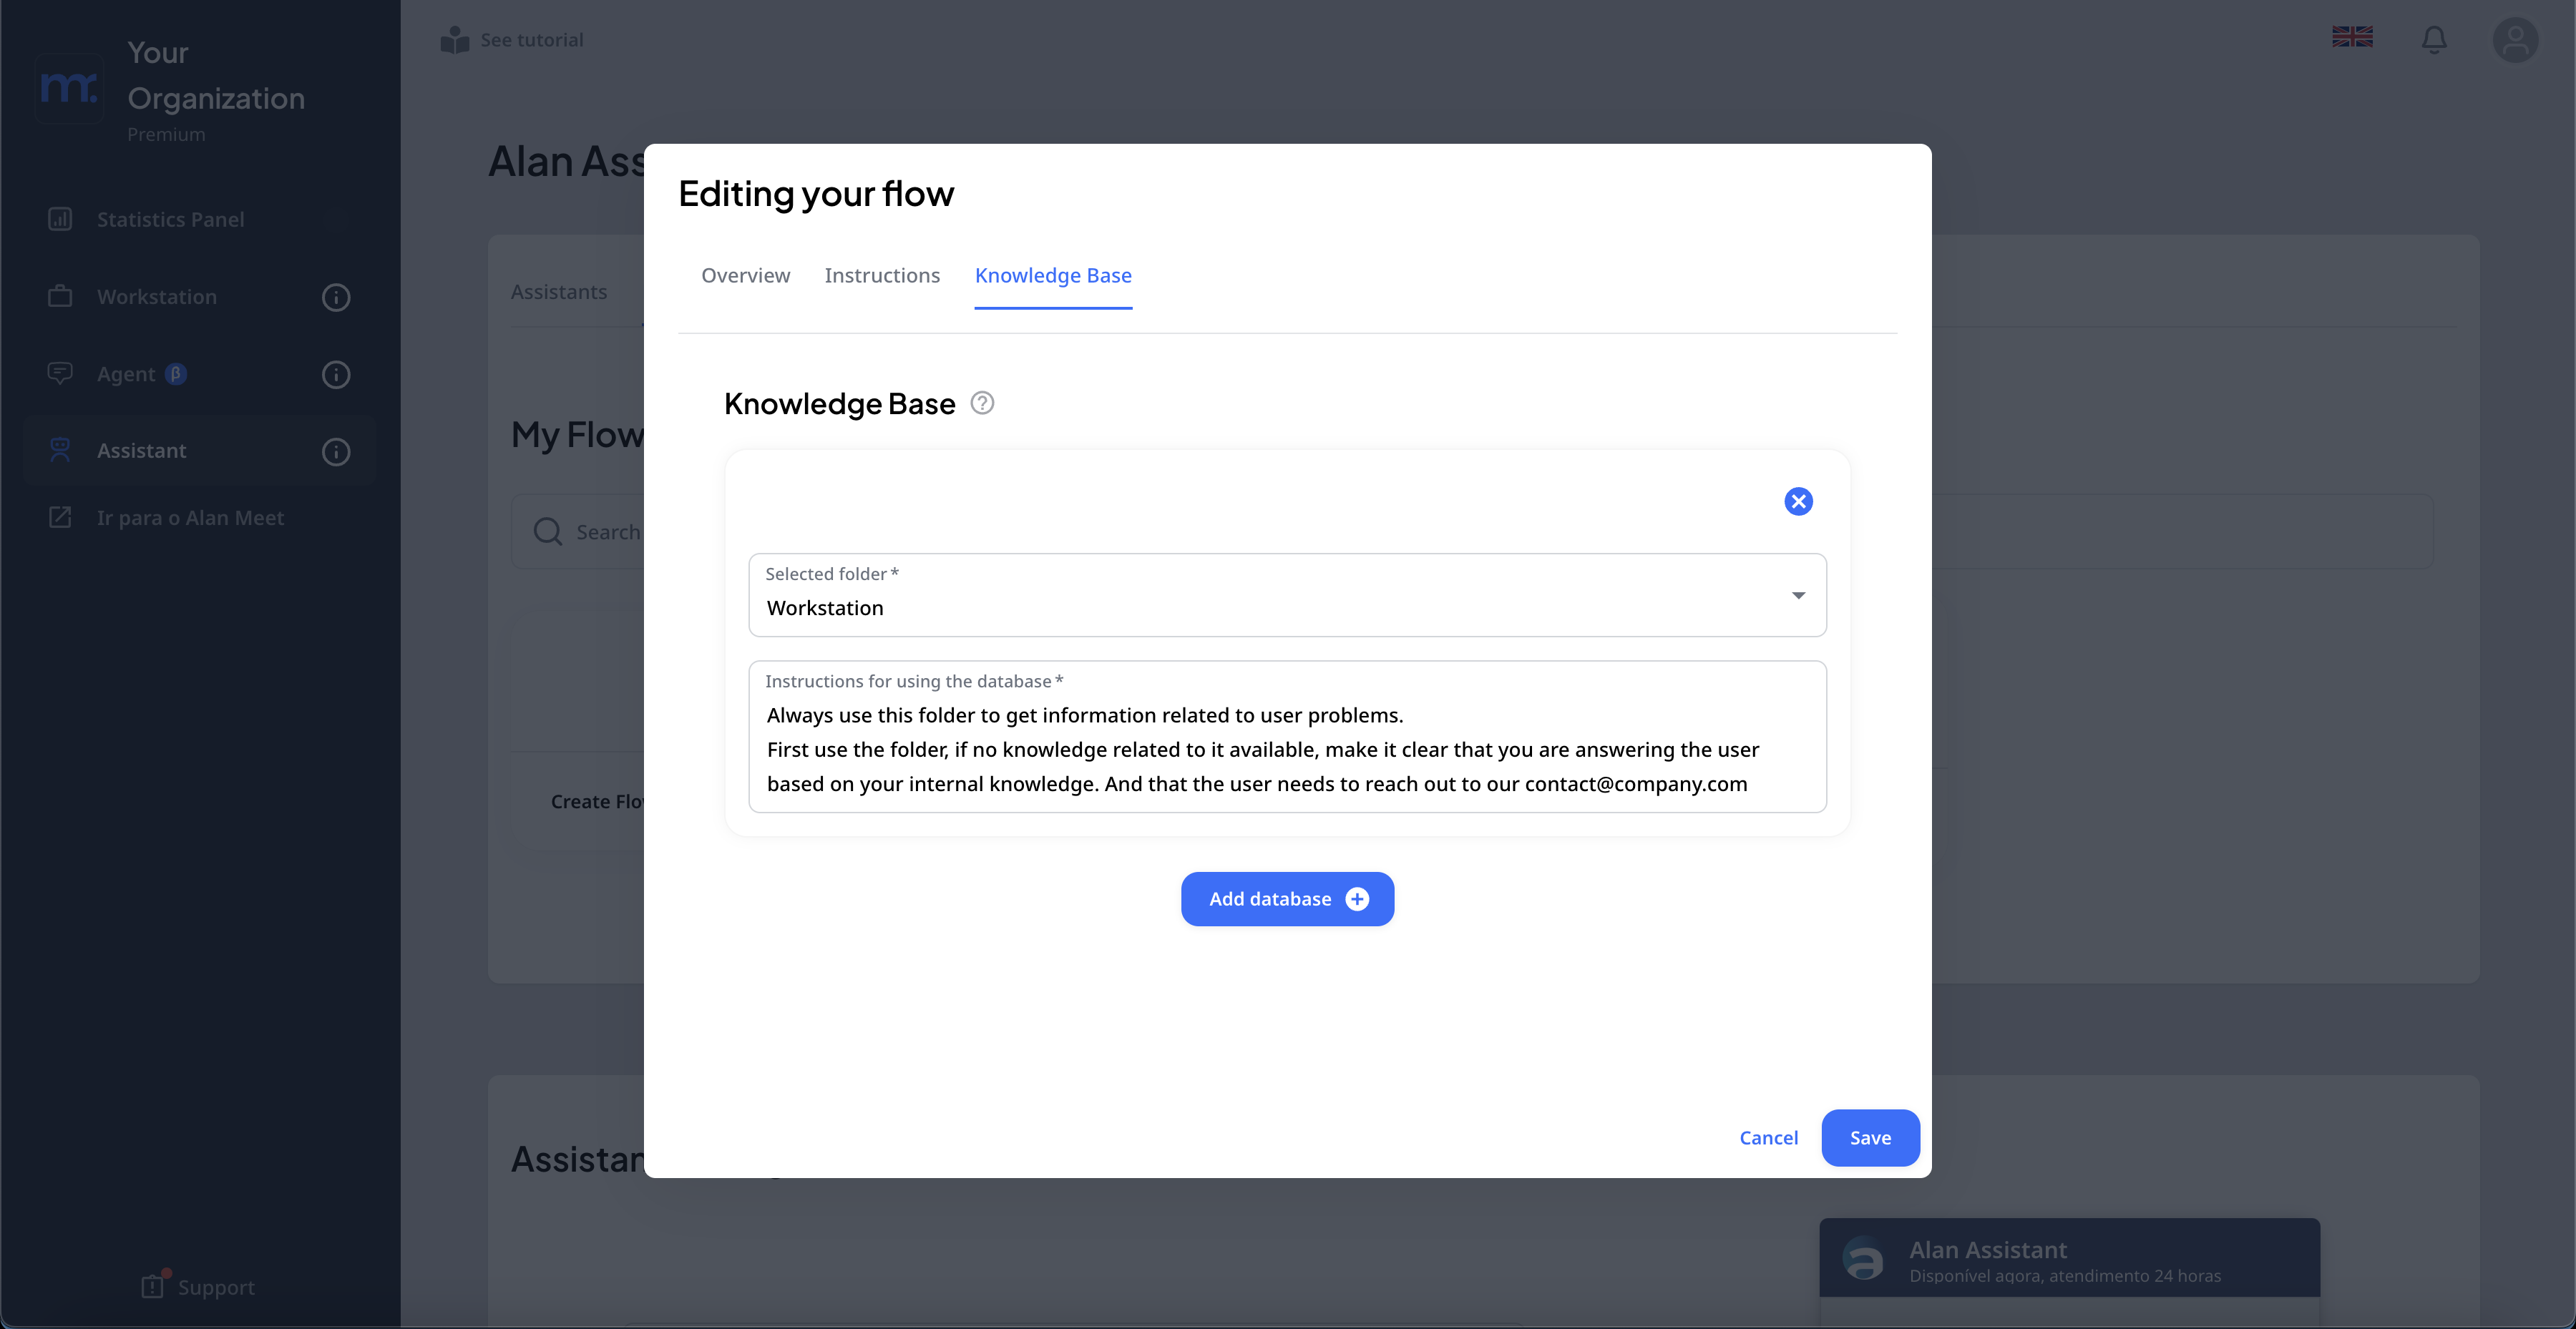Select the Knowledge Base tab

[x=1052, y=275]
